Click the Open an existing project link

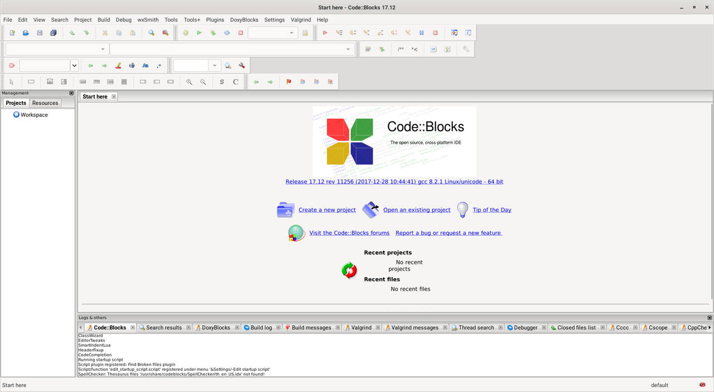click(x=417, y=210)
